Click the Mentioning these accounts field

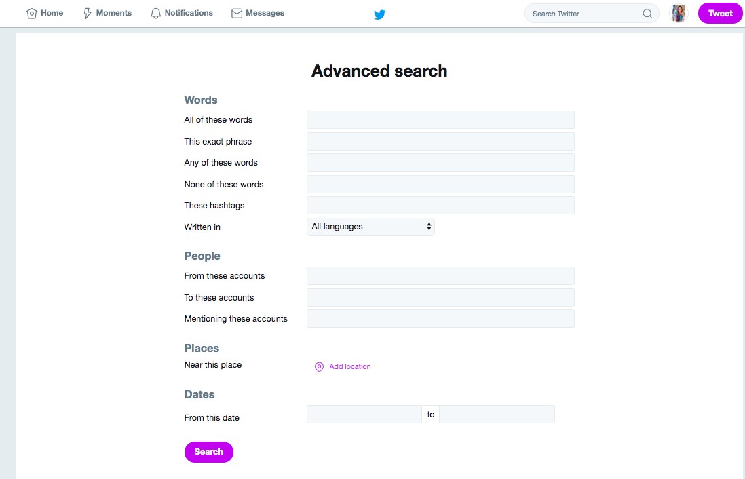pyautogui.click(x=440, y=319)
